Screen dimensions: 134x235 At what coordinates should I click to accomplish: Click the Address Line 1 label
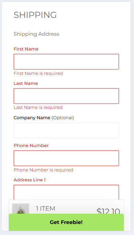(30, 180)
